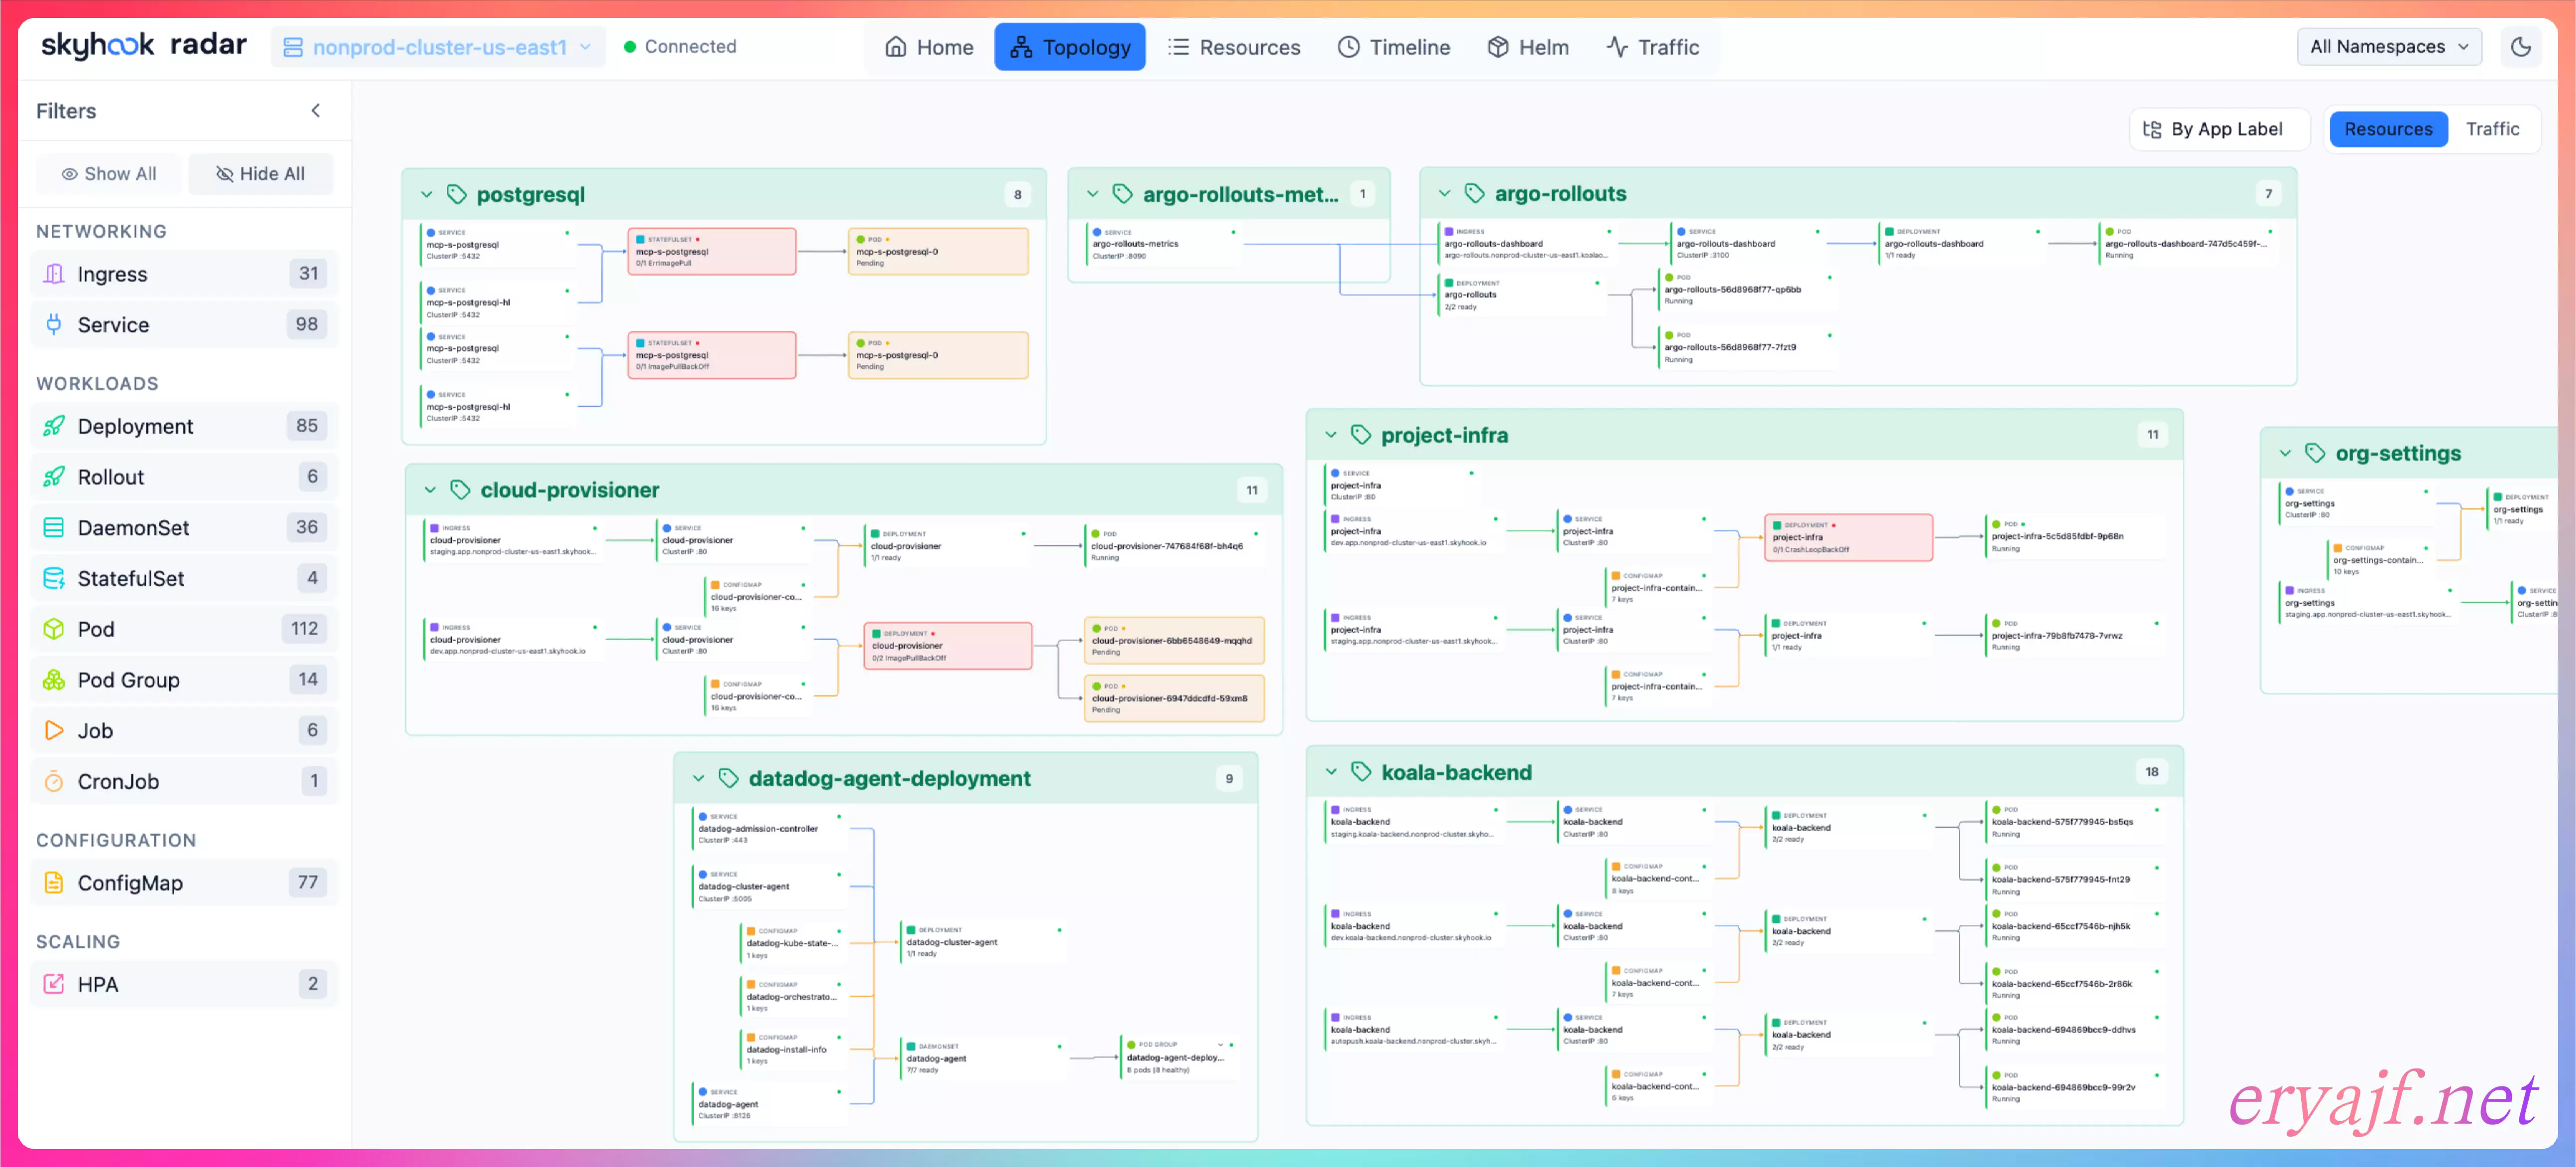Image resolution: width=2576 pixels, height=1167 pixels.
Task: Collapse the Filters sidebar panel
Action: click(x=316, y=111)
